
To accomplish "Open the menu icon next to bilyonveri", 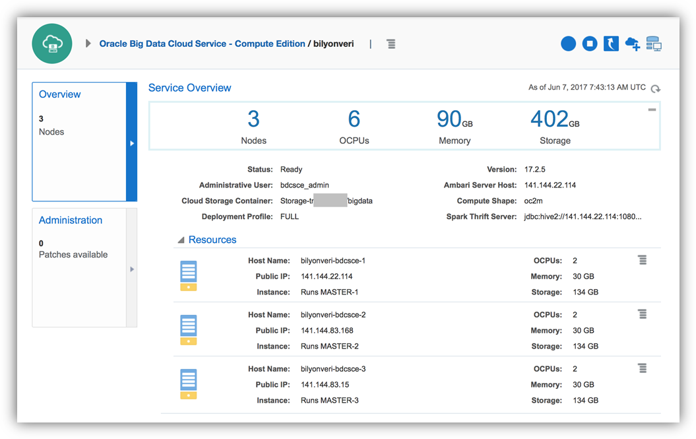I will [391, 44].
